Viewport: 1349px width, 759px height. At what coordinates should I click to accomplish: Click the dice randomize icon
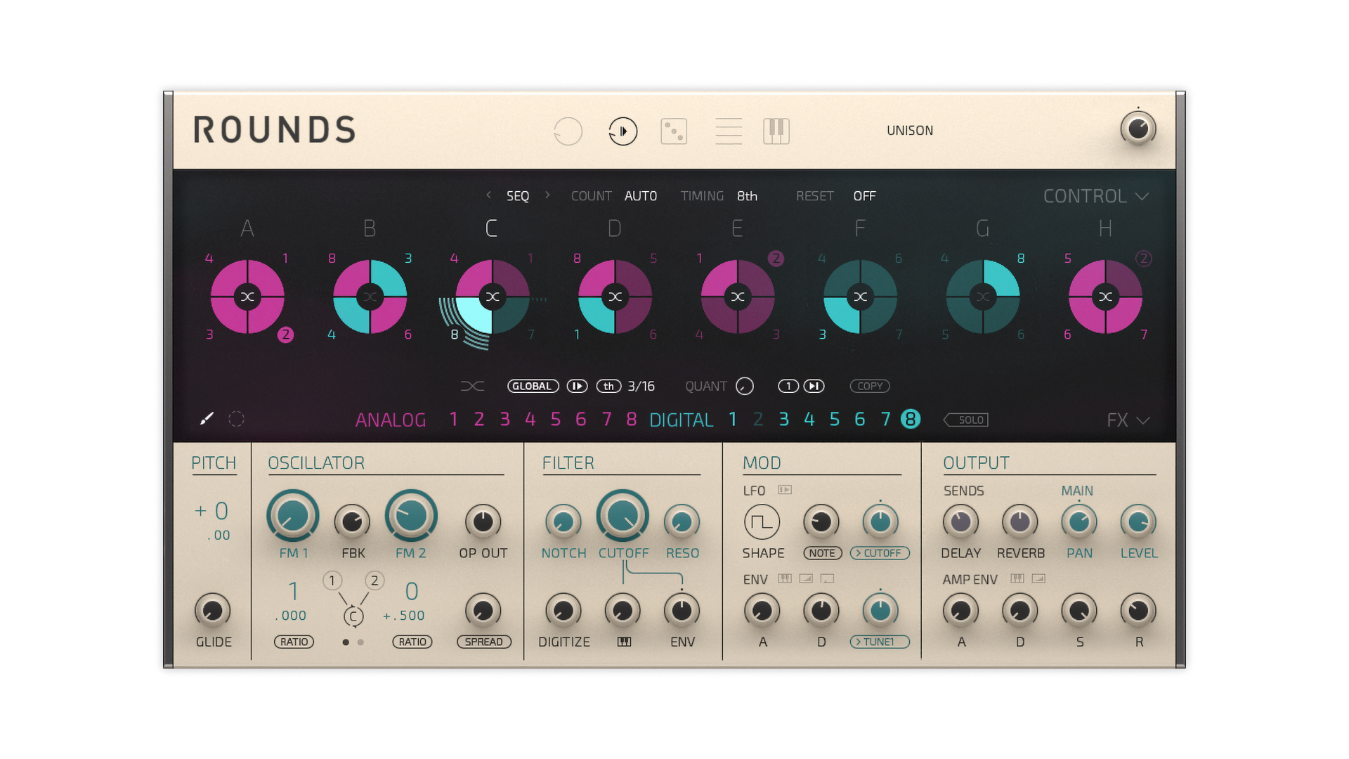click(674, 131)
